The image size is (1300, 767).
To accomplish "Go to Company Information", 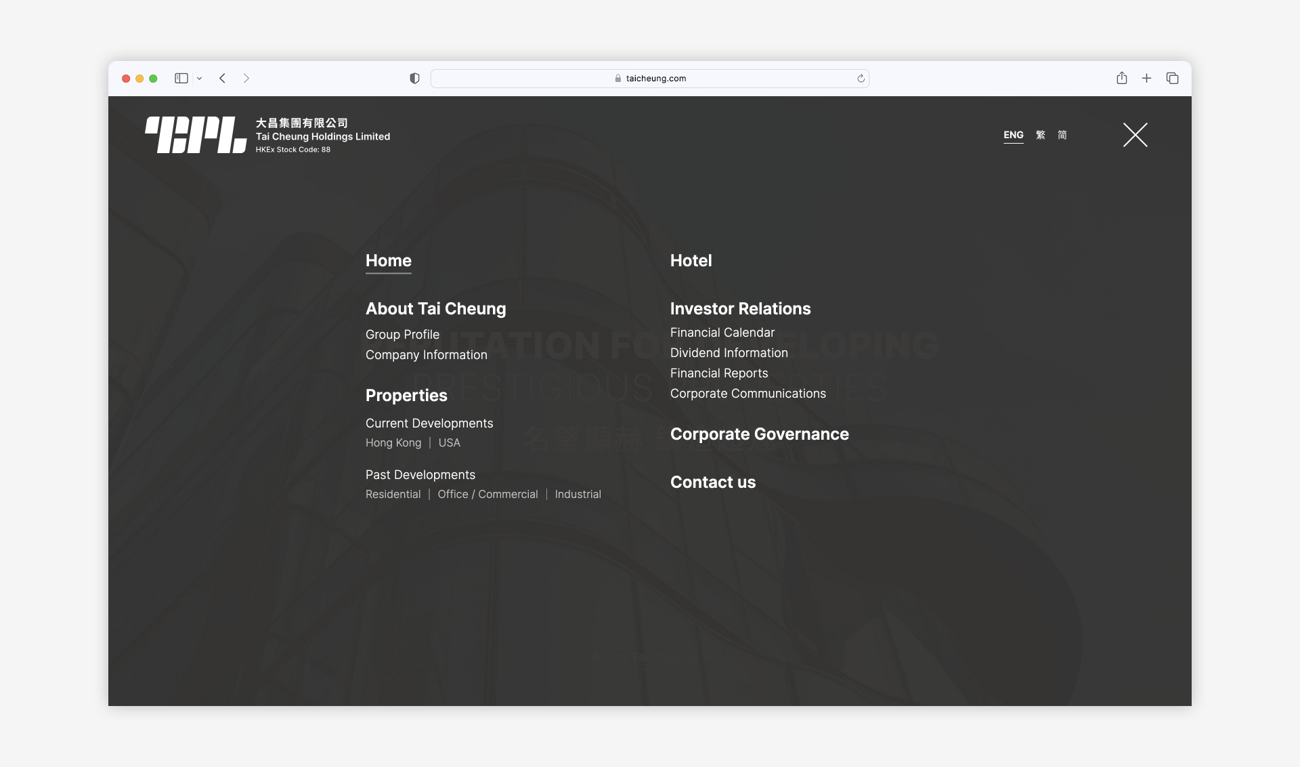I will [426, 355].
